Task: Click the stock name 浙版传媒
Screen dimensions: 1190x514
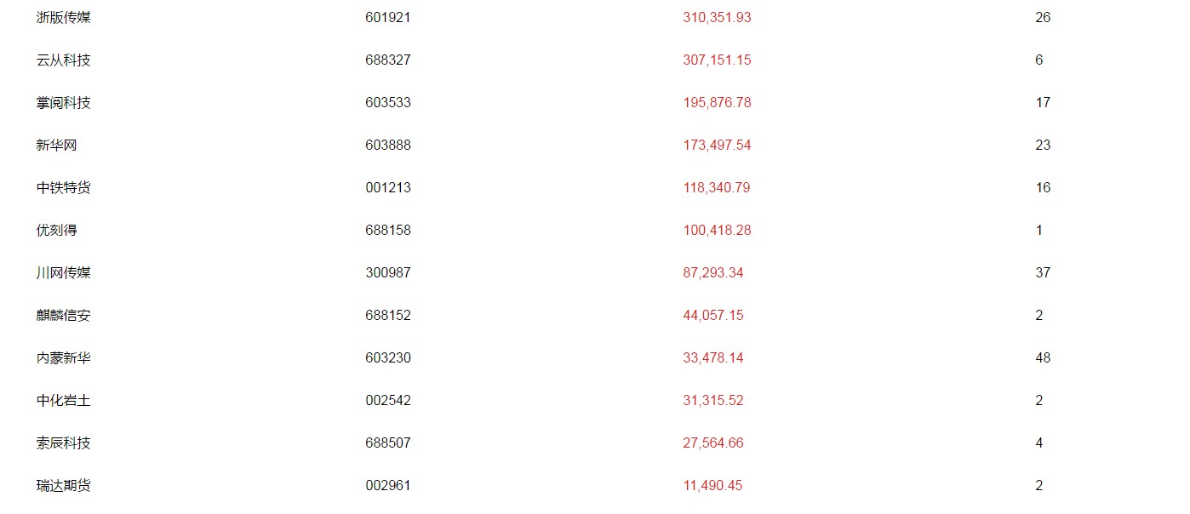Action: pyautogui.click(x=64, y=18)
